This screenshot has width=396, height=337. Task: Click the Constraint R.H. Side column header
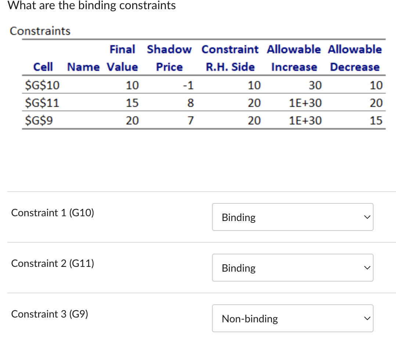point(230,58)
